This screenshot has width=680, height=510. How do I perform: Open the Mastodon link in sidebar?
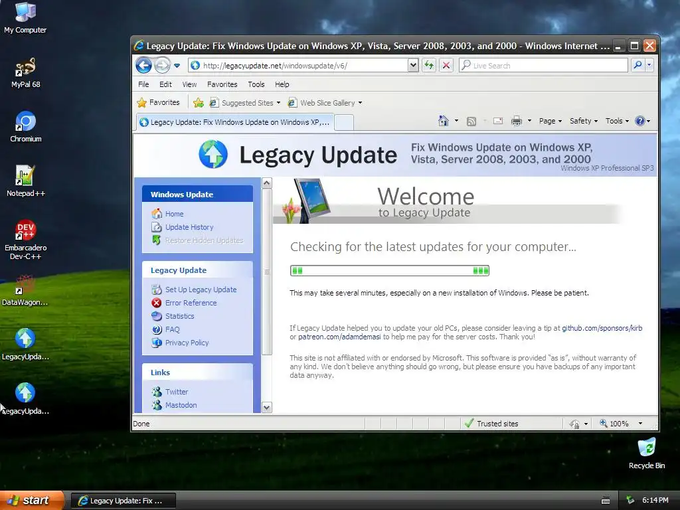(181, 405)
